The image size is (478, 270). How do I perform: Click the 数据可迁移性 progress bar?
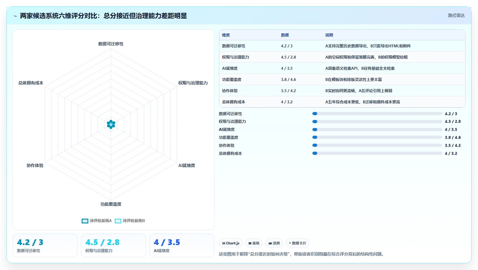[377, 114]
